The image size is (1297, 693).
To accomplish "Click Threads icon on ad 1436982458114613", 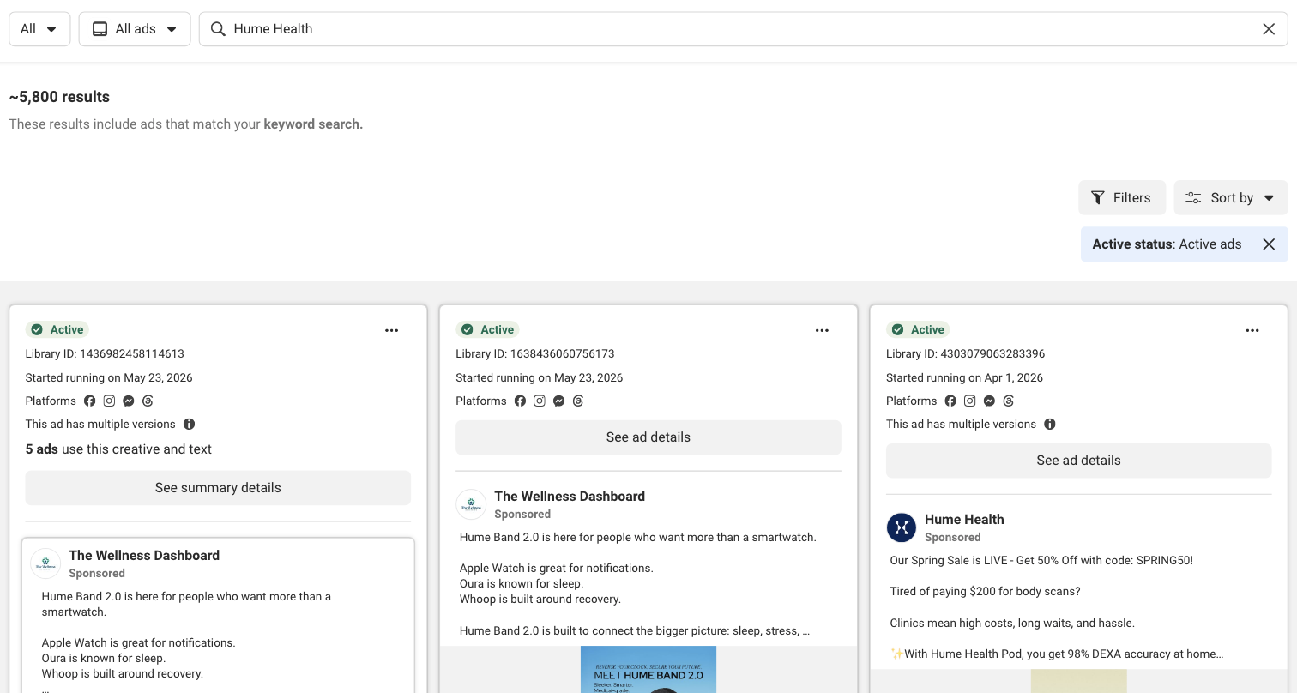I will (x=148, y=401).
